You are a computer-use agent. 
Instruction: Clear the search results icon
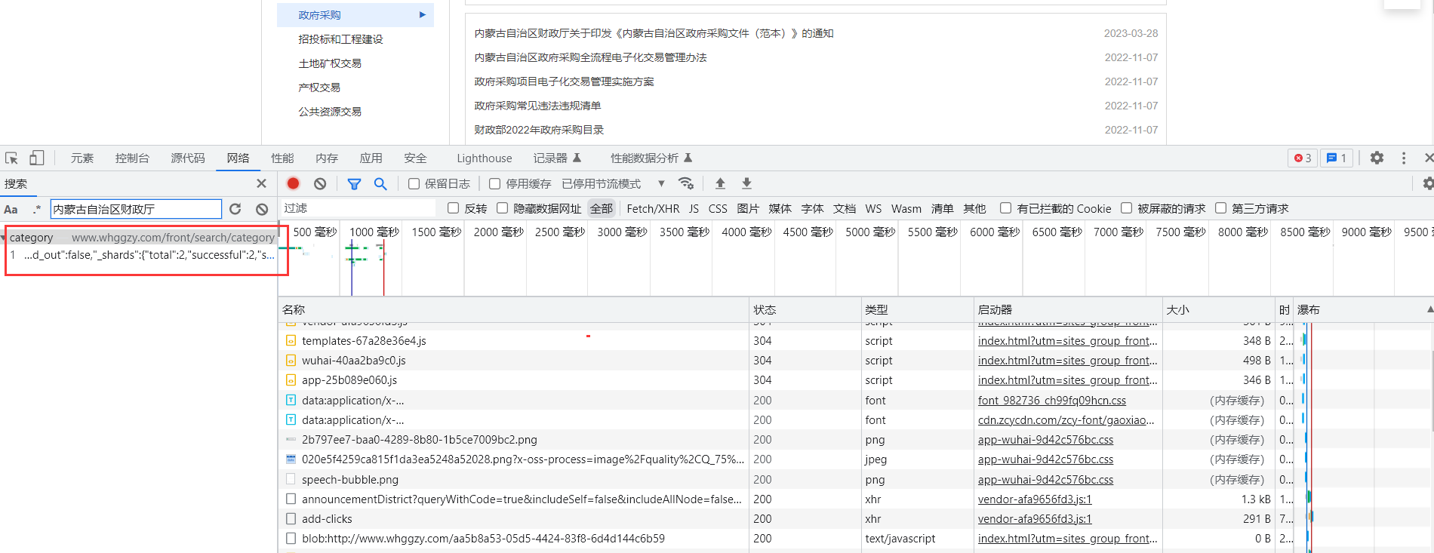[262, 209]
